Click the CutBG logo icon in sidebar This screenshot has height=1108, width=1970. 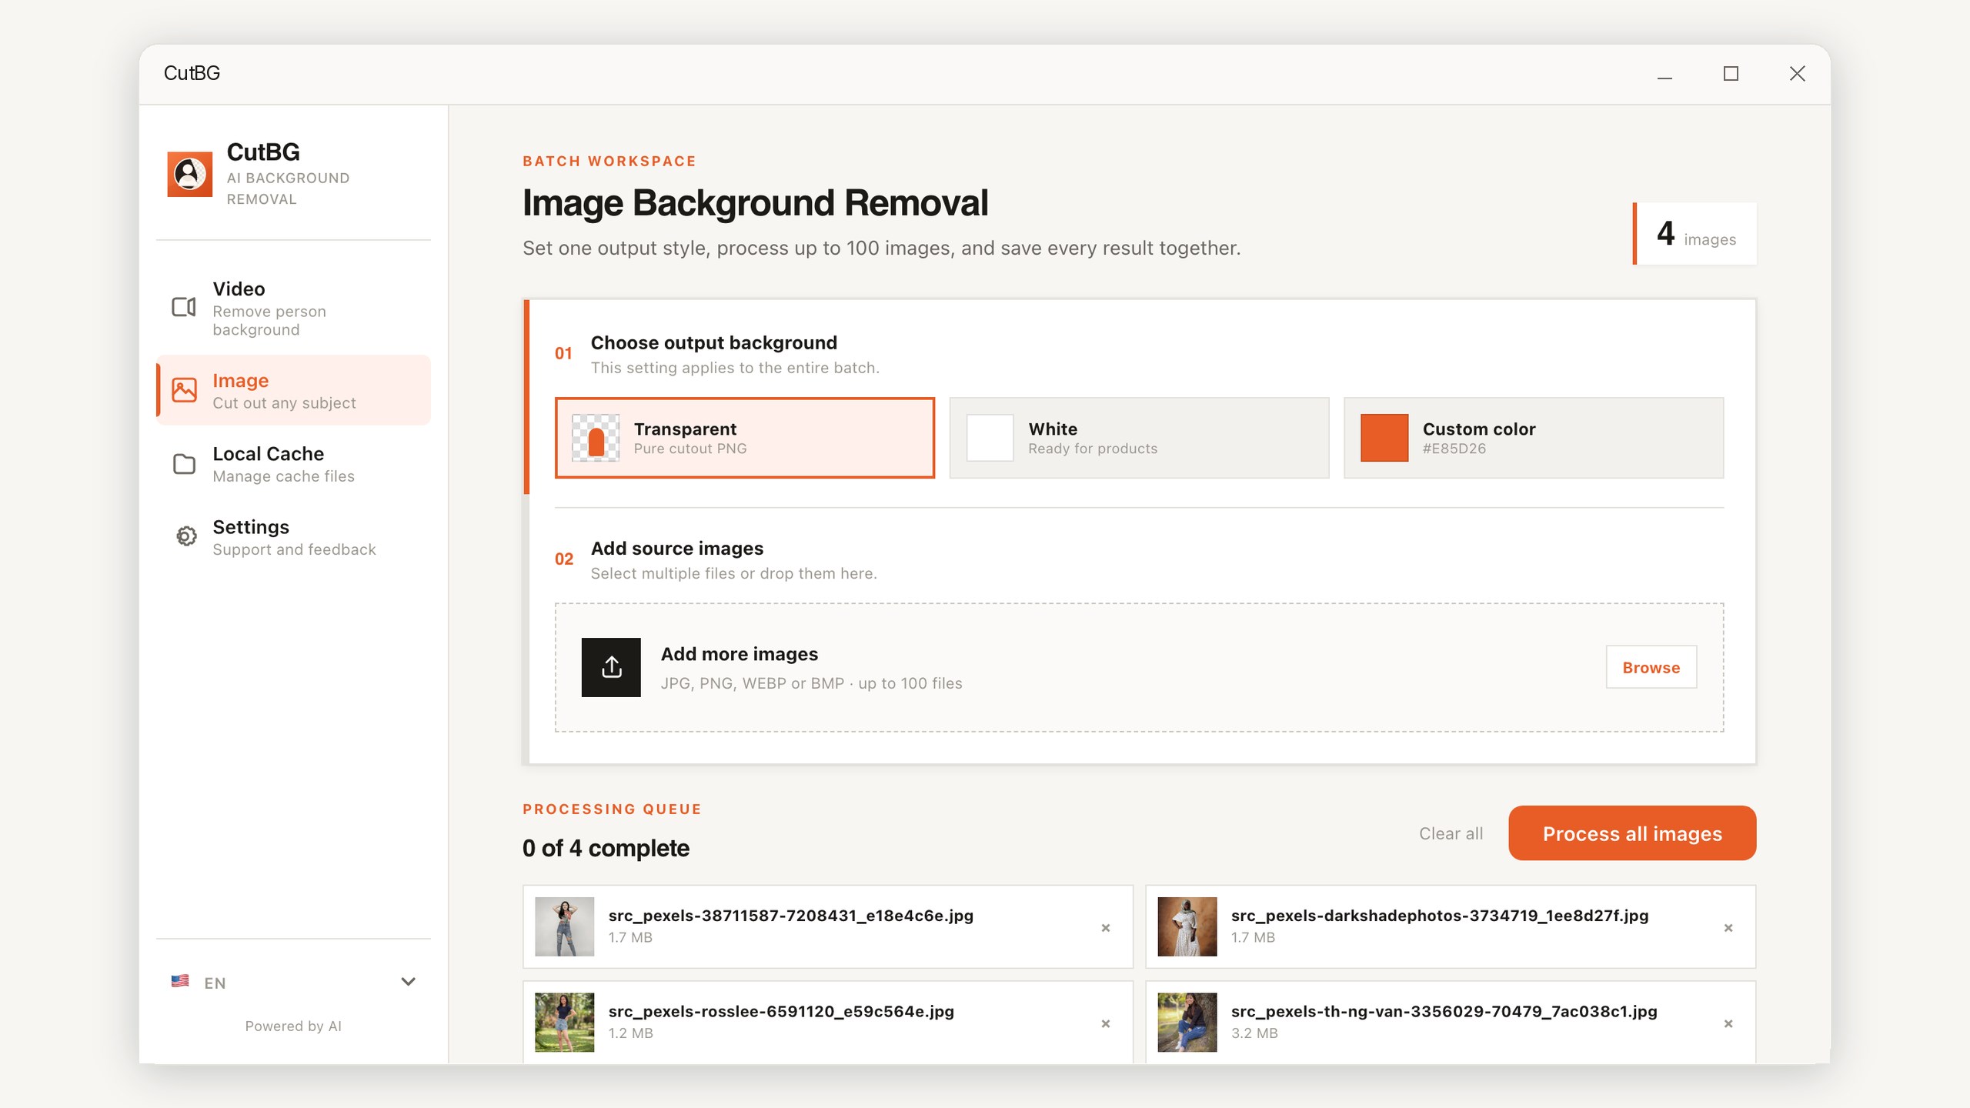(189, 174)
